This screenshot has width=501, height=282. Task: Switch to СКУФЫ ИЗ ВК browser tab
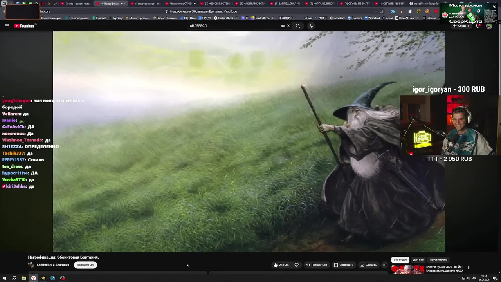coord(354,4)
